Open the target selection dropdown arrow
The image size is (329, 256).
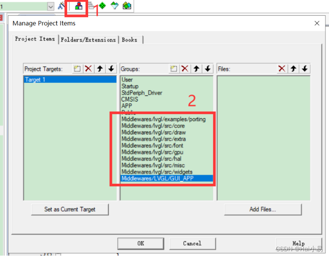coord(50,7)
